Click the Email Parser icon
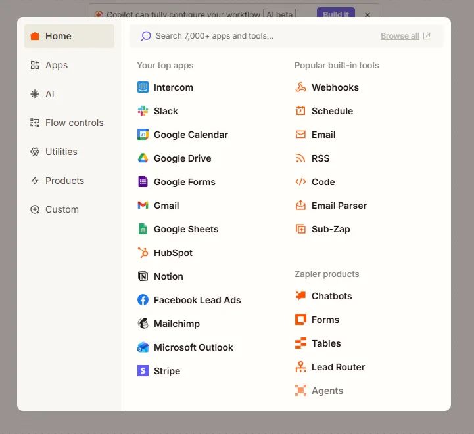474x434 pixels. pos(300,206)
